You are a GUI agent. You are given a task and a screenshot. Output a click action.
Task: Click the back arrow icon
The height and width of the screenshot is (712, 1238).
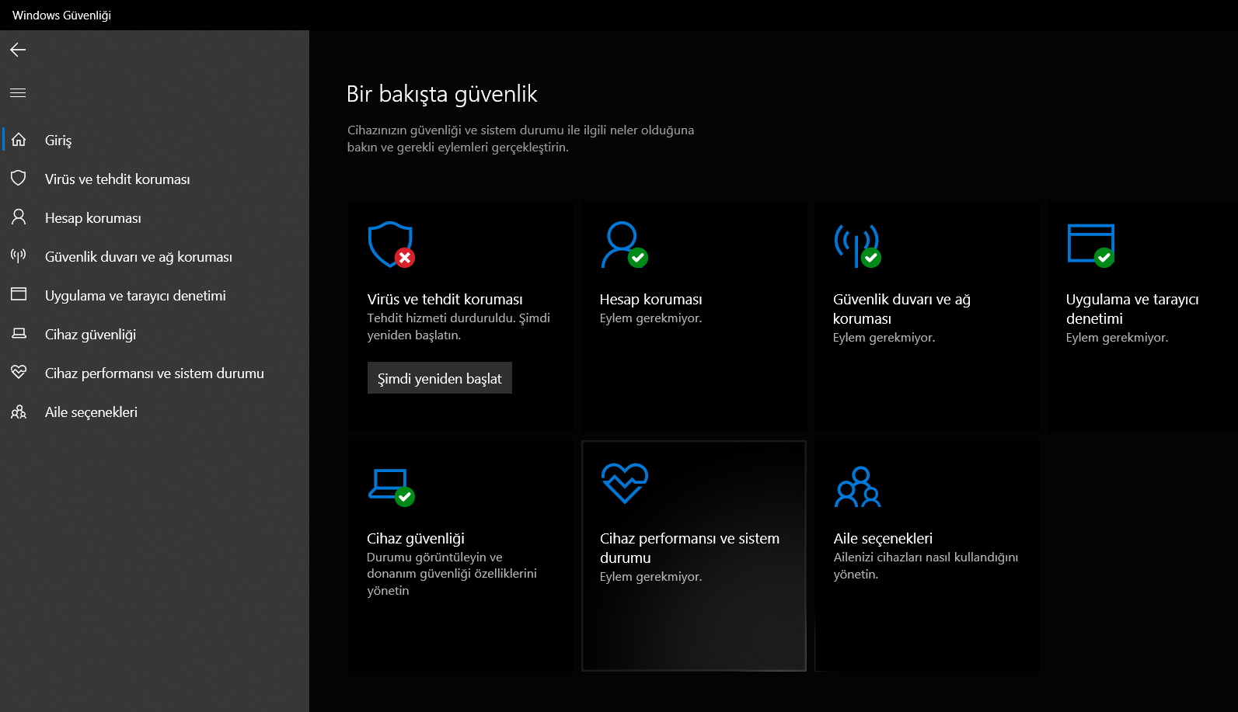tap(18, 50)
